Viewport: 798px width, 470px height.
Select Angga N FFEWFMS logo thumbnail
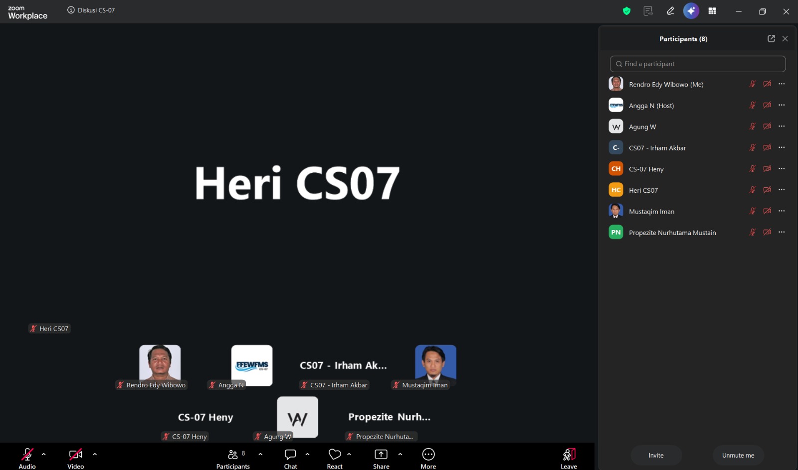click(252, 365)
